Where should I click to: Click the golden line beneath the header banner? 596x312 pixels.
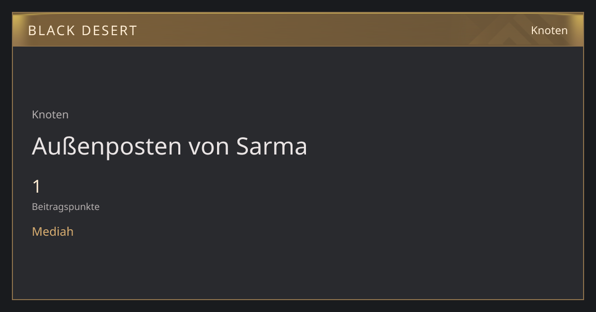point(298,46)
